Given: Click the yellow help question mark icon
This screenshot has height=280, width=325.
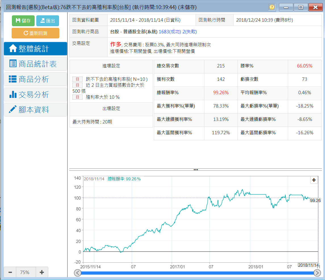Looking at the screenshot, I should click(x=272, y=7).
